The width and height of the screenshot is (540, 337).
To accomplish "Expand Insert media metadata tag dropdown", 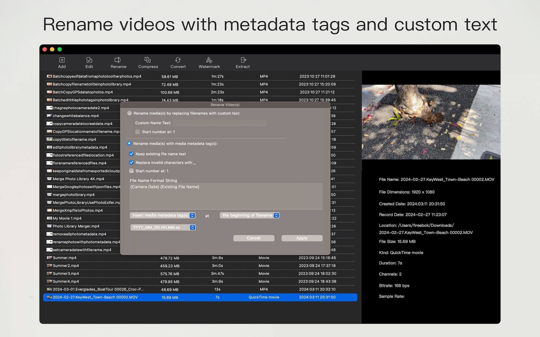I will click(162, 215).
